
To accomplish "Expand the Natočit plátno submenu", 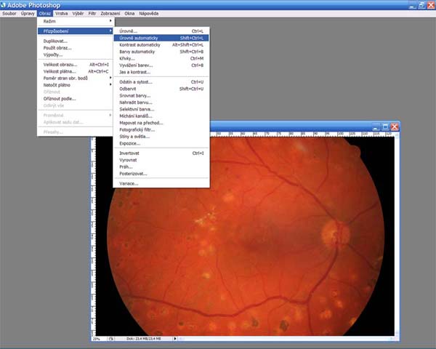I will [x=60, y=85].
